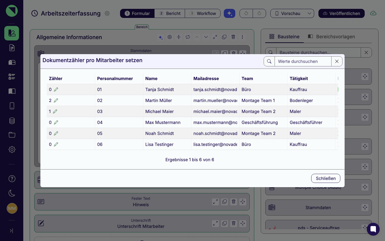The height and width of the screenshot is (241, 385).
Task: Expand the sidebar with arrow icon
Action: click(x=11, y=231)
